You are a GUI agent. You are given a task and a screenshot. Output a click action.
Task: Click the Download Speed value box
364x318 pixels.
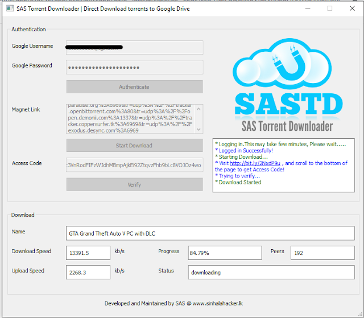(88, 253)
